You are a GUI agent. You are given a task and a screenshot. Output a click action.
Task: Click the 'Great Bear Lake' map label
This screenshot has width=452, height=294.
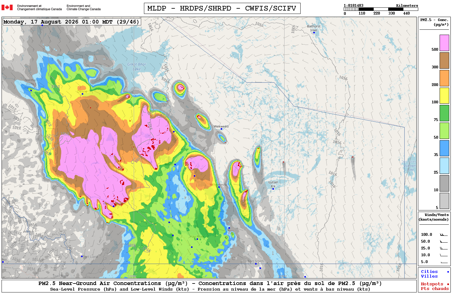137,67
